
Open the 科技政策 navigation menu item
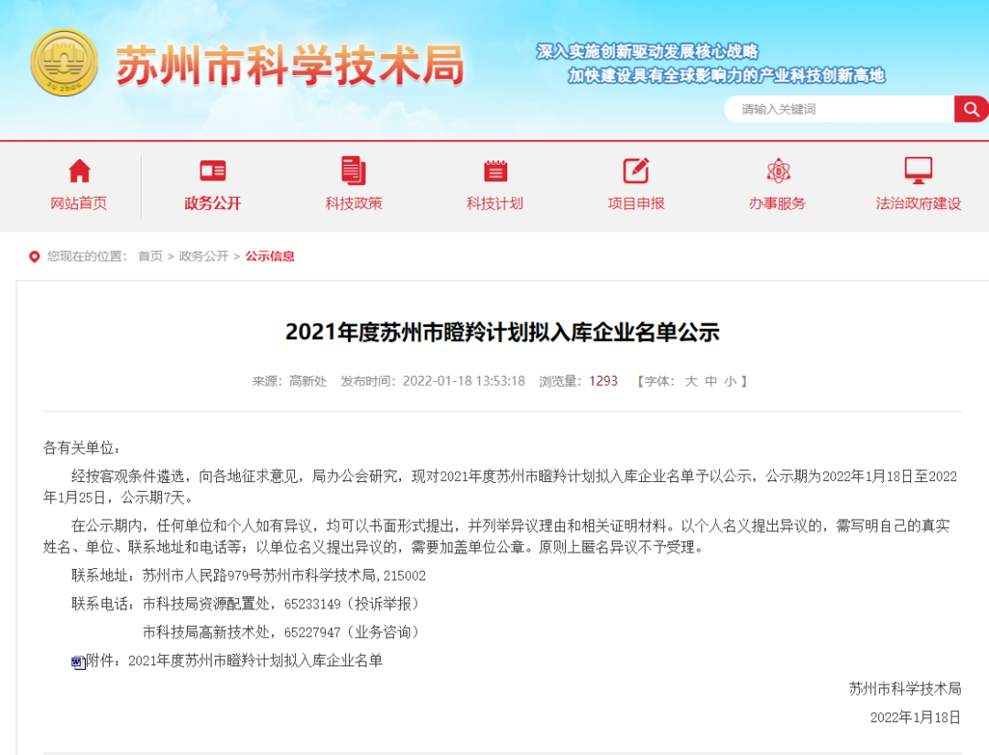(x=353, y=203)
